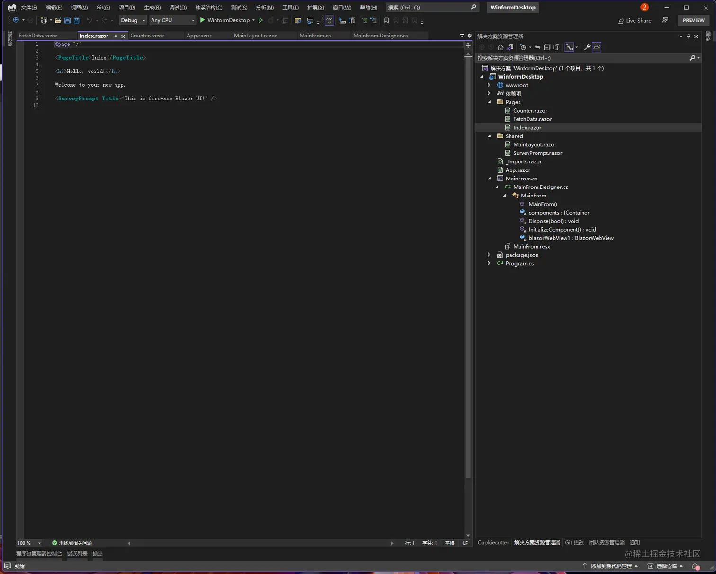Open the editor tab list dropdown
Image resolution: width=716 pixels, height=574 pixels.
point(462,36)
